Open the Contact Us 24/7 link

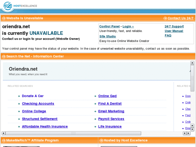coord(181,18)
